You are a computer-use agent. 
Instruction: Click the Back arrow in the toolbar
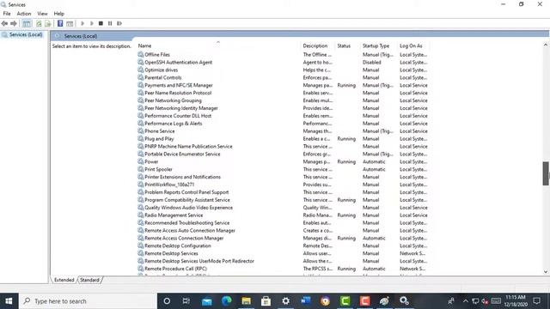click(4, 23)
